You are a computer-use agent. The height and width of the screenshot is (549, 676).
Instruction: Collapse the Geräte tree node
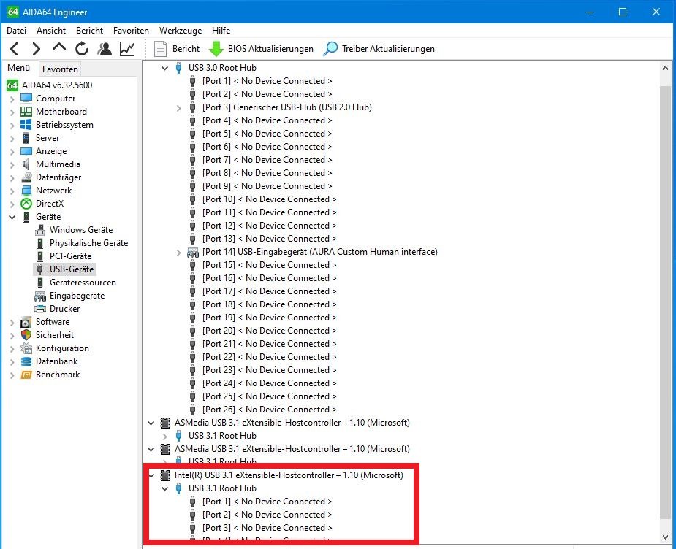(x=12, y=217)
